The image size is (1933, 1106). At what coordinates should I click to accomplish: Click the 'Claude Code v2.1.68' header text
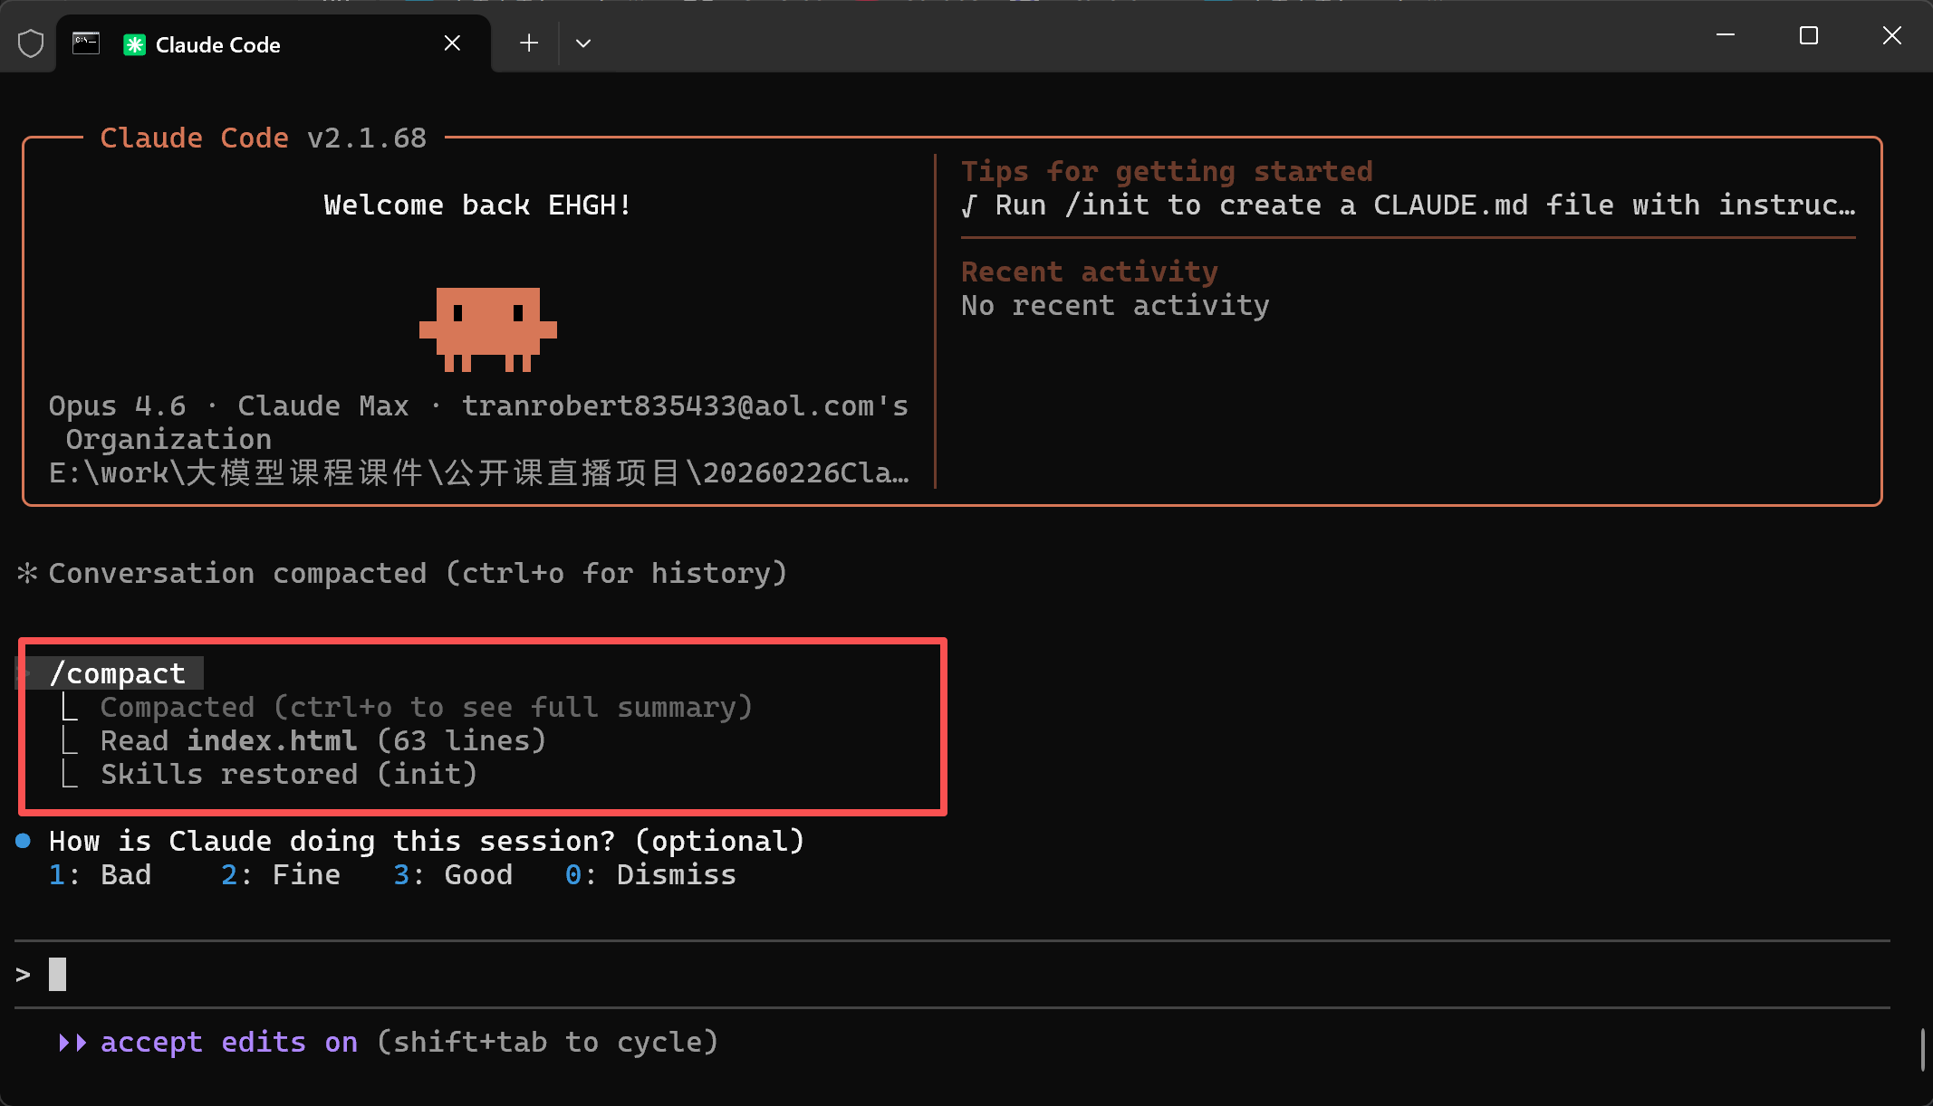263,138
